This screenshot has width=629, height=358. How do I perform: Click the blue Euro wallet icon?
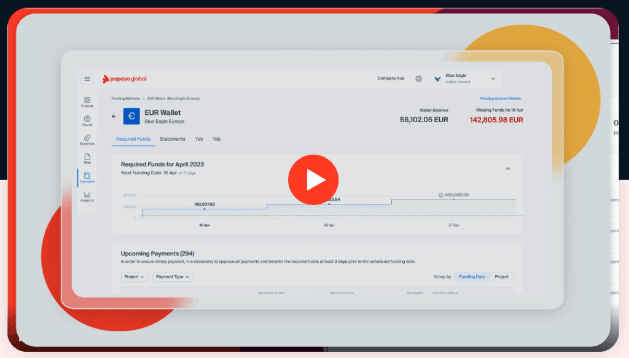[x=131, y=116]
